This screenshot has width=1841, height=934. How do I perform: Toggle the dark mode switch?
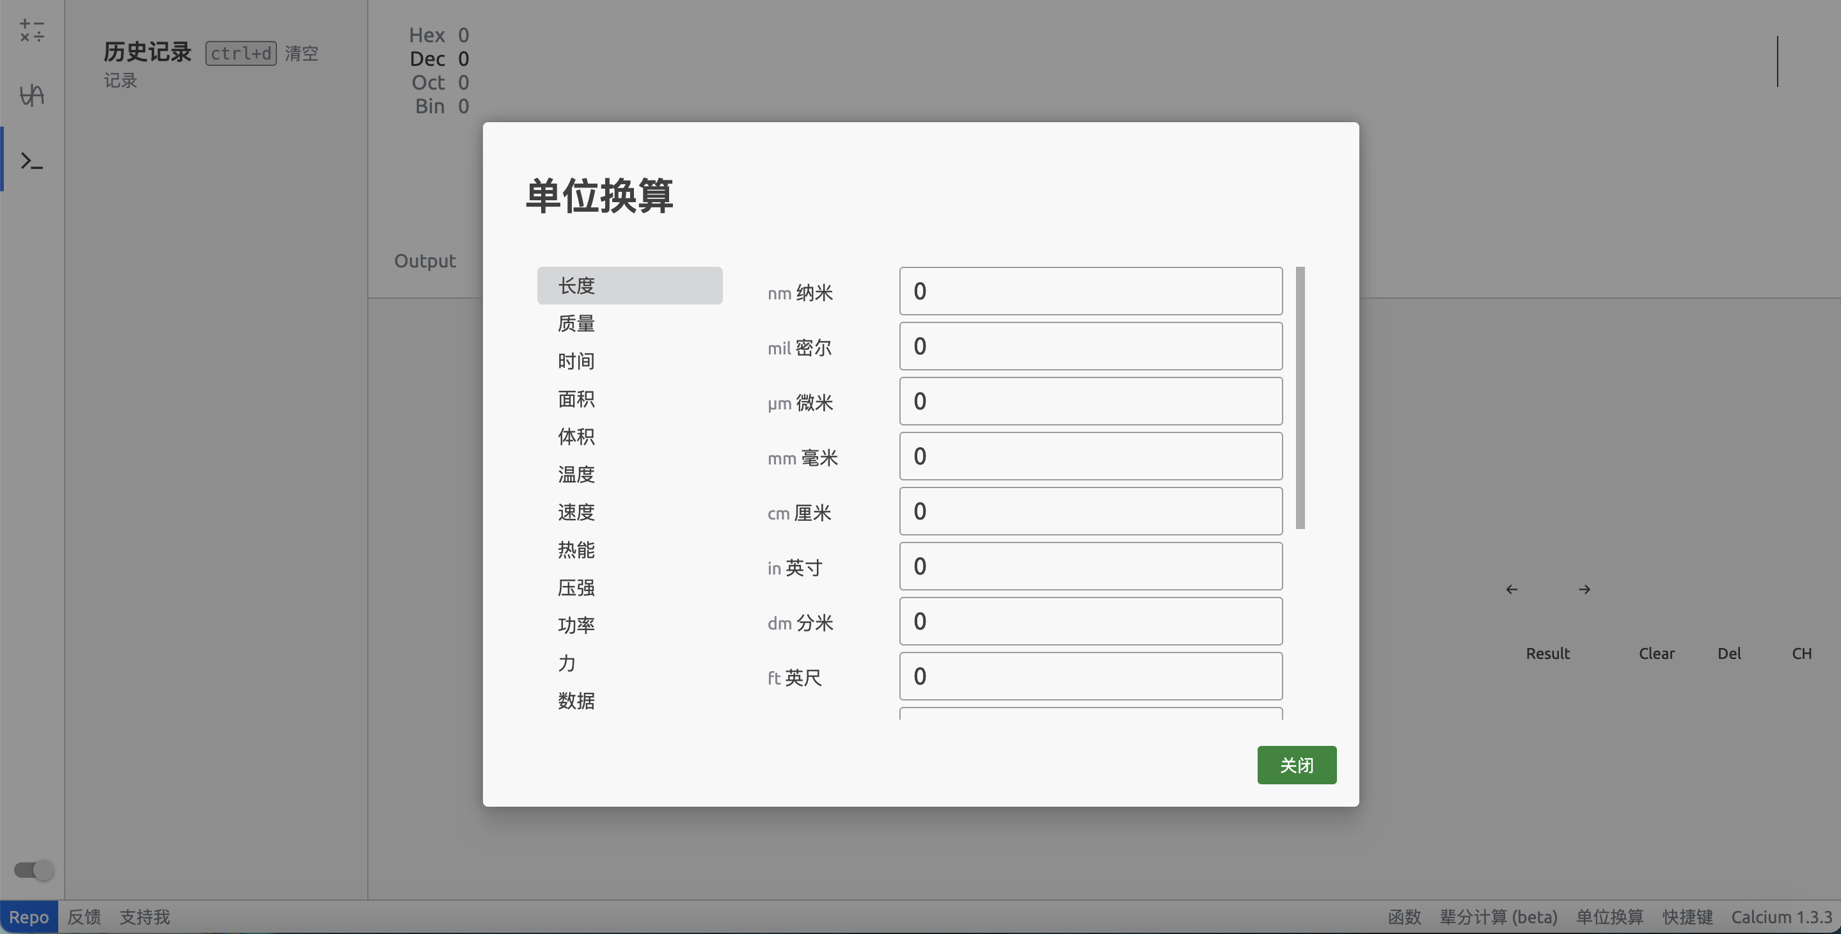[34, 869]
